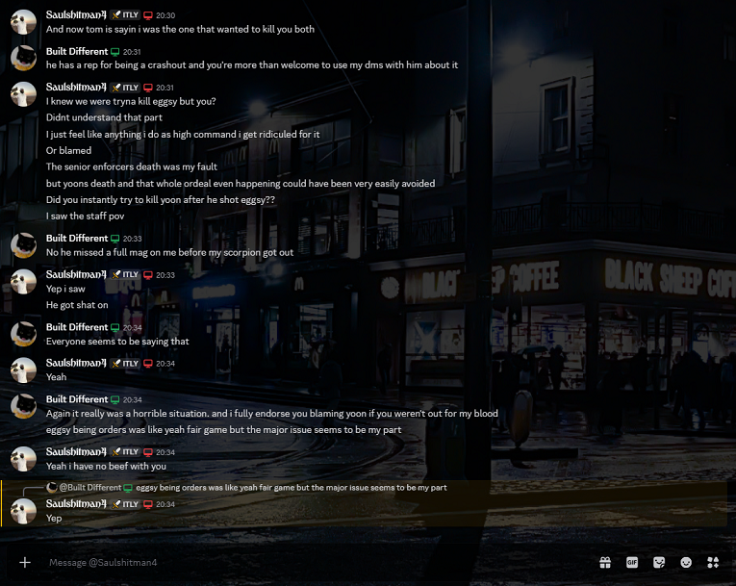Click the Built Different username at 20:33
This screenshot has width=736, height=586.
coord(77,239)
